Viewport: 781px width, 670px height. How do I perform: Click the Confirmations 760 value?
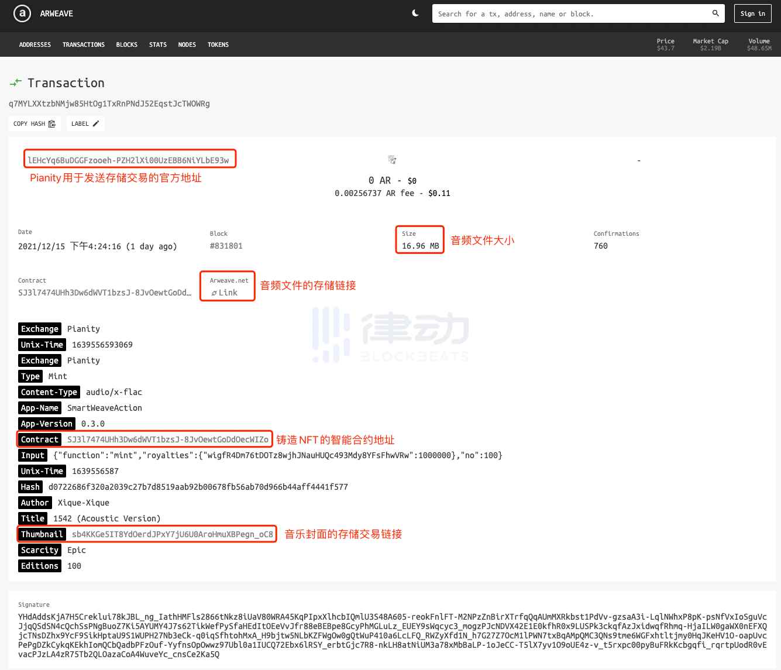(601, 246)
